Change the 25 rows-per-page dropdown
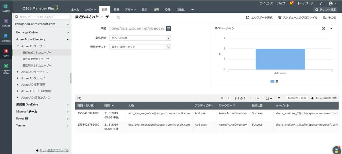This screenshot has height=154, width=342. click(x=269, y=98)
